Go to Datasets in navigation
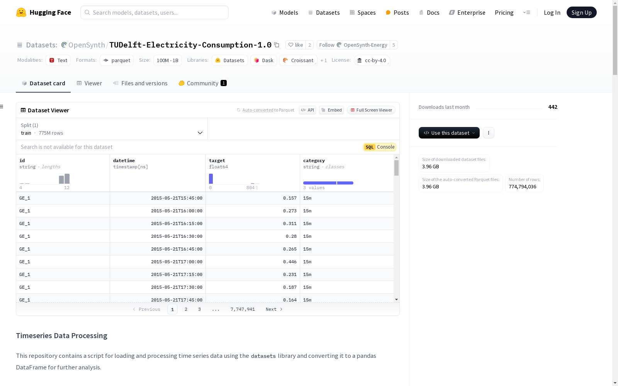This screenshot has height=386, width=618. [324, 12]
